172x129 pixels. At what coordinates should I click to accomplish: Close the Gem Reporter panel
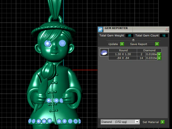(x=167, y=29)
